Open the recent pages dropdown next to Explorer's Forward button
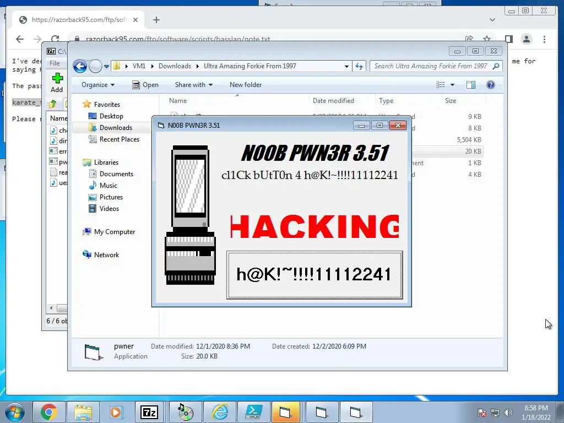This screenshot has height=423, width=564. tap(106, 67)
